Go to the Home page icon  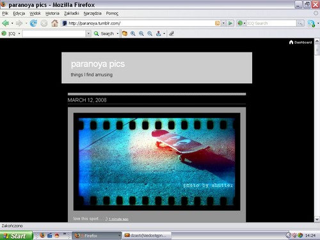pyautogui.click(x=54, y=23)
